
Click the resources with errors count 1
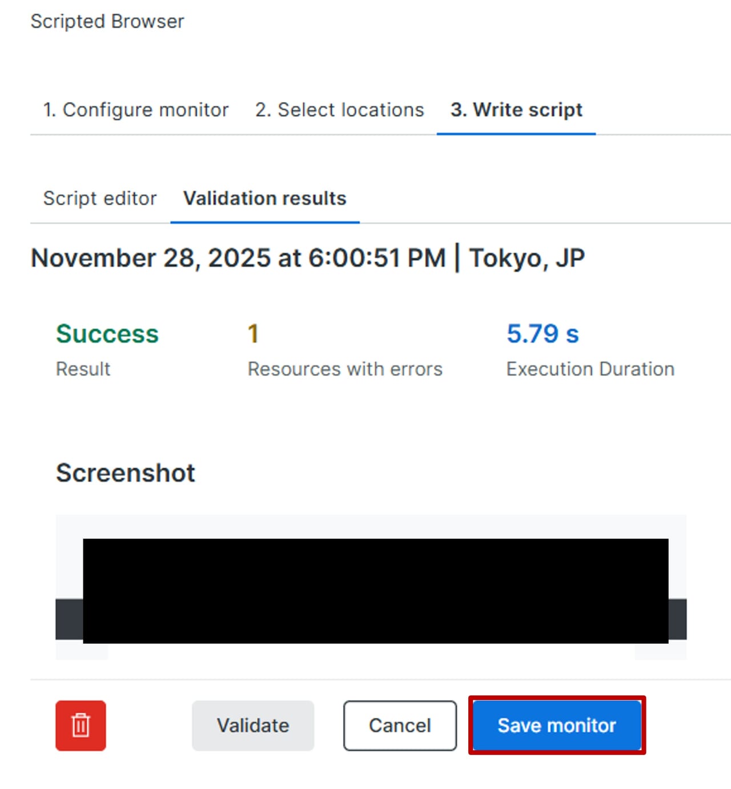[253, 334]
